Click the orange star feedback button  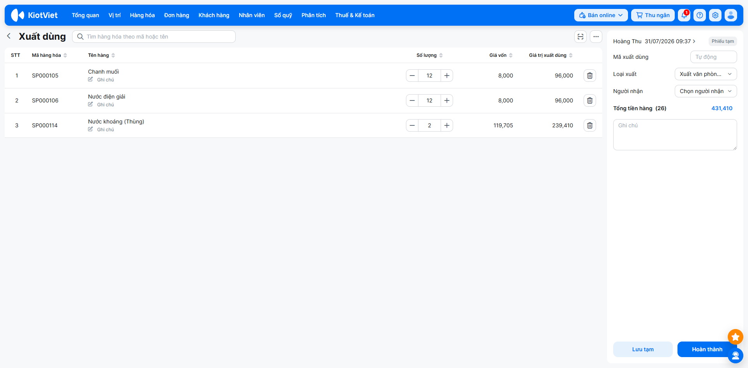click(736, 337)
